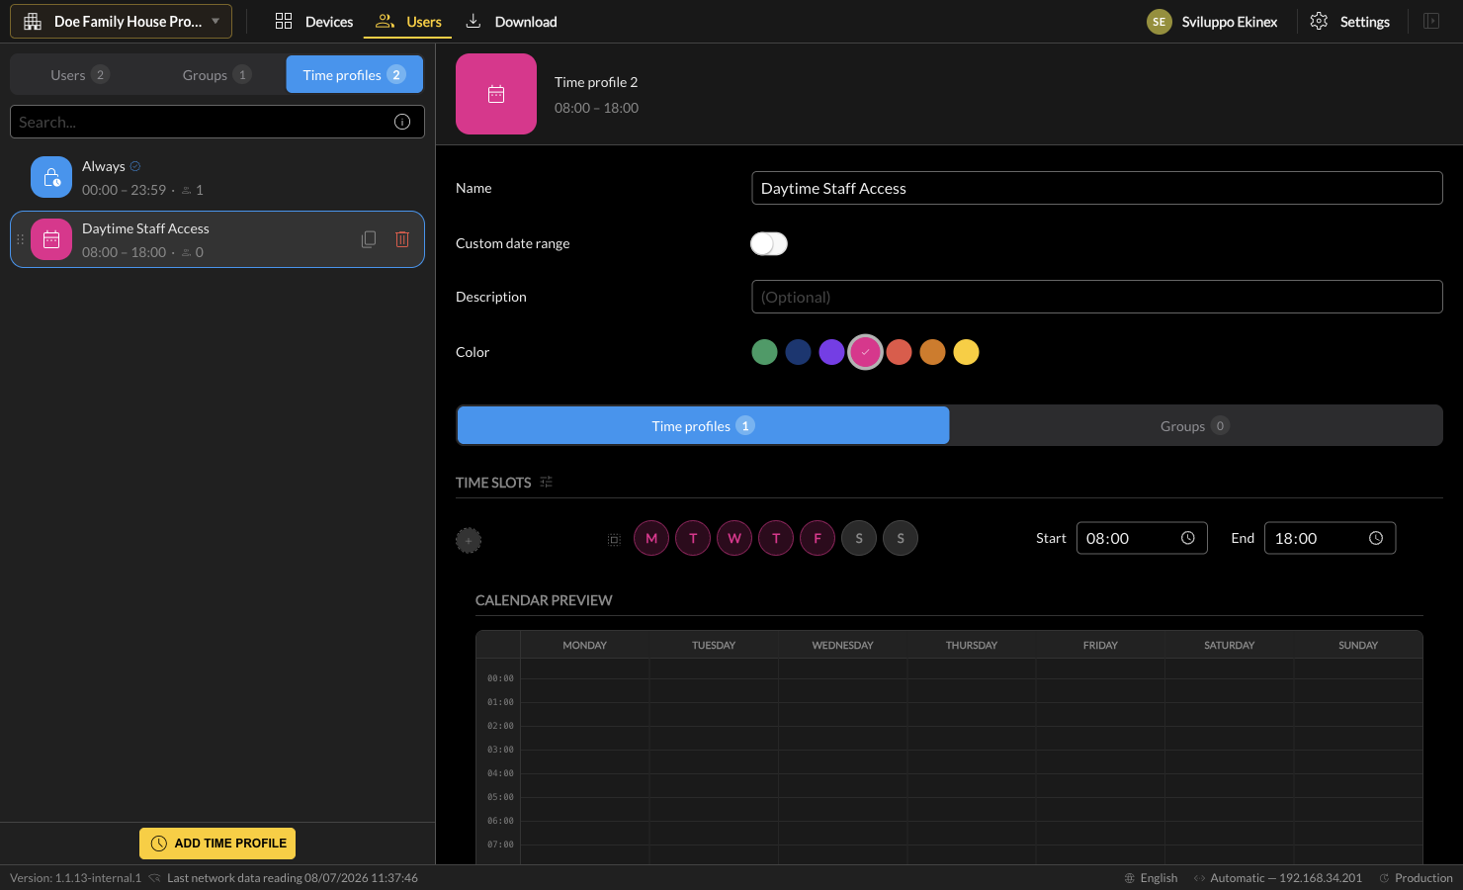1463x890 pixels.
Task: Toggle Friday in the time slot
Action: 818,538
